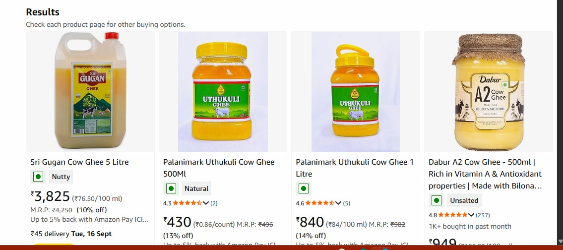The height and width of the screenshot is (250, 563).
Task: Click the vegetarian mark under Sri Gugan Ghee
Action: pos(38,177)
